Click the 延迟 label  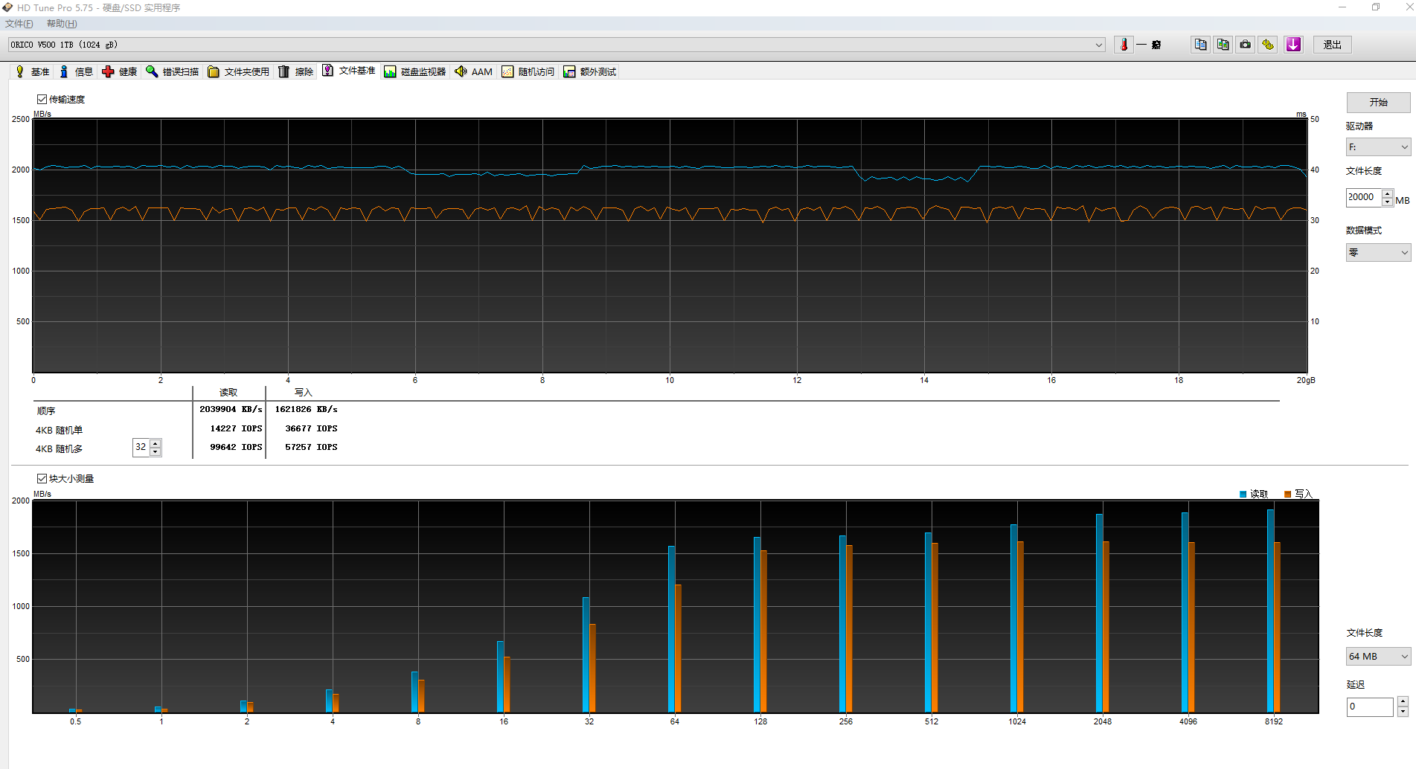[x=1355, y=684]
